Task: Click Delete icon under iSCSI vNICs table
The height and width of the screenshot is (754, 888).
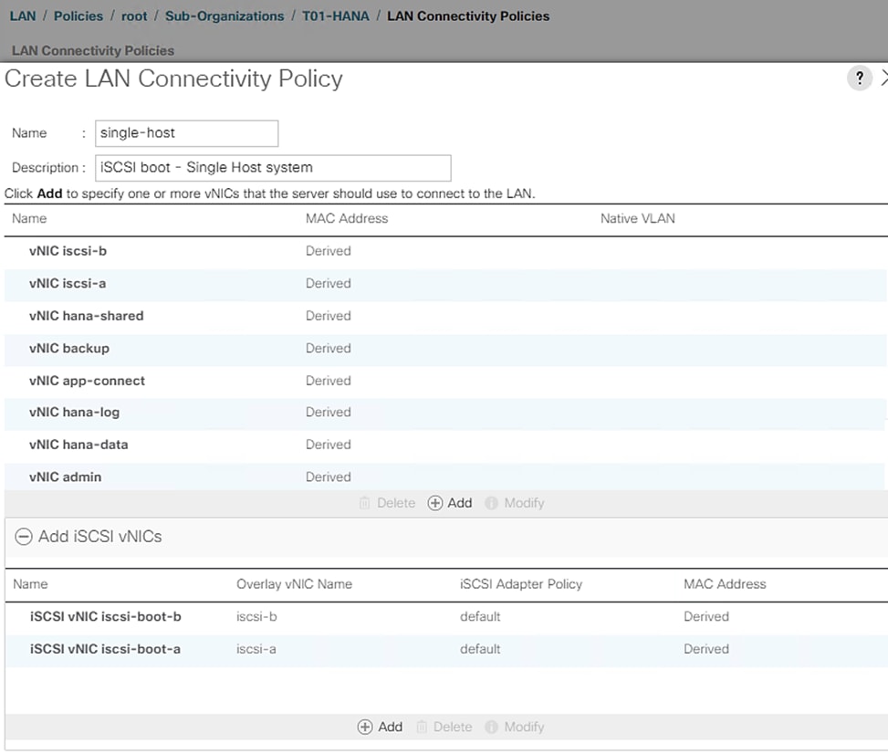Action: pyautogui.click(x=422, y=727)
